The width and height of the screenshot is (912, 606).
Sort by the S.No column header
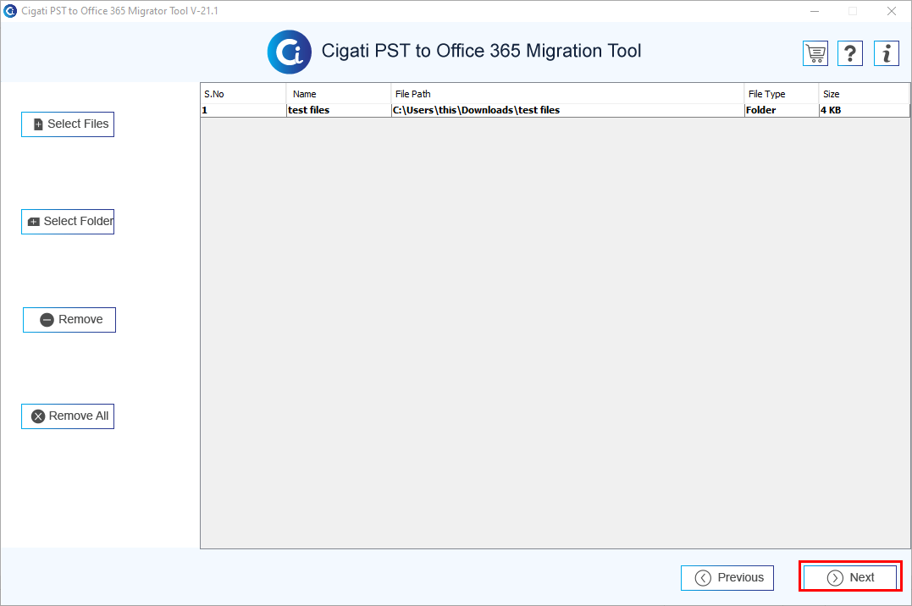[243, 94]
